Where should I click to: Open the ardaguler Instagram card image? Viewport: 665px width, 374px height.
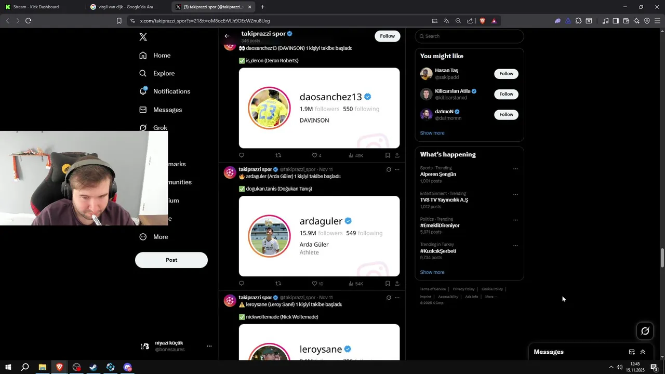(x=319, y=236)
